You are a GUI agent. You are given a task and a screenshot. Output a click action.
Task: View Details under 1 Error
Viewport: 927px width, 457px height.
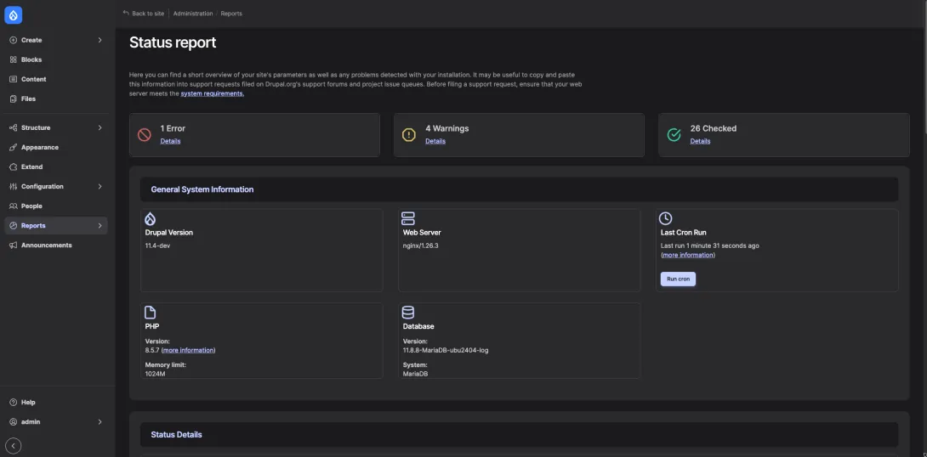pos(170,141)
